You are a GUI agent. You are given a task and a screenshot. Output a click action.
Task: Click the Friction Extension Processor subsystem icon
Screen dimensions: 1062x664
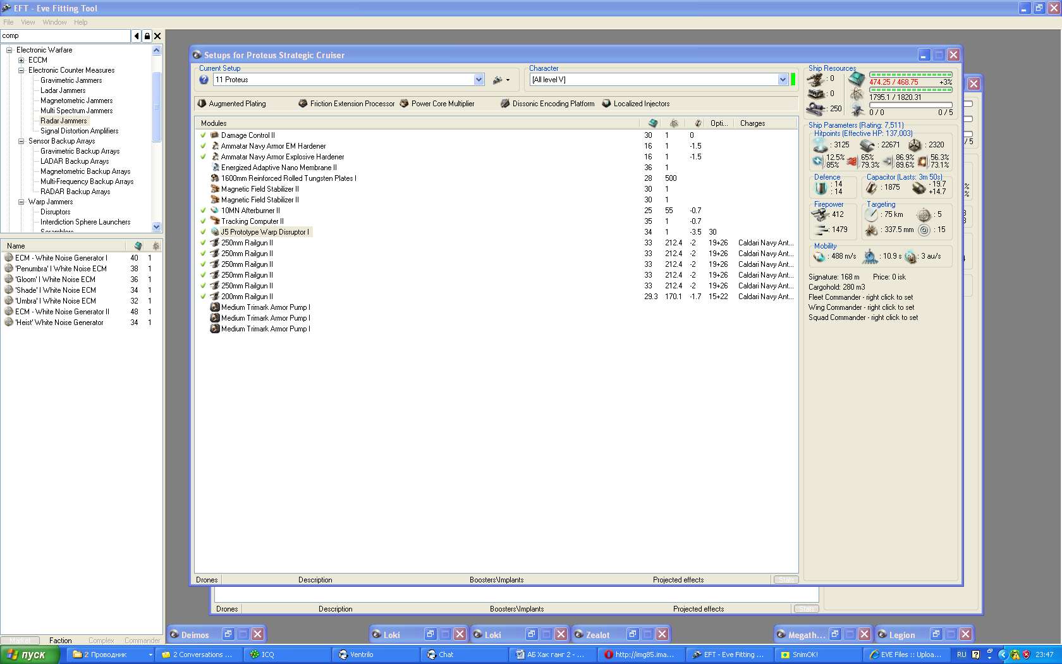[x=303, y=104]
